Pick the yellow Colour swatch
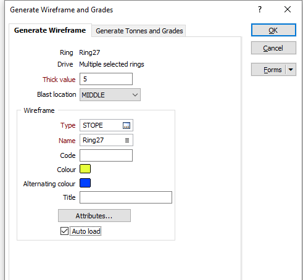The height and width of the screenshot is (280, 303). [x=85, y=169]
